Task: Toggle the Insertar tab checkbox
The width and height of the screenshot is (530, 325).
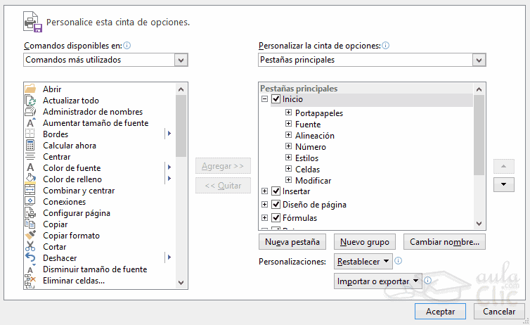Action: 276,191
